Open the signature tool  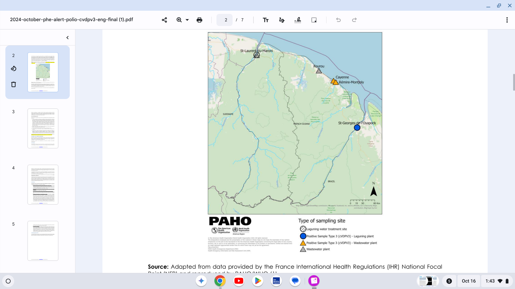(x=298, y=20)
